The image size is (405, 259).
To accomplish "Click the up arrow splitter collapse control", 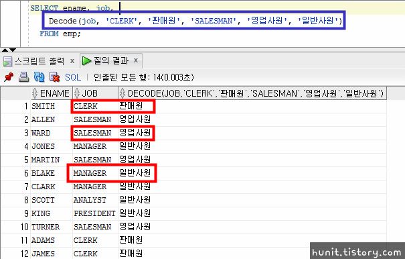I will pos(5,50).
